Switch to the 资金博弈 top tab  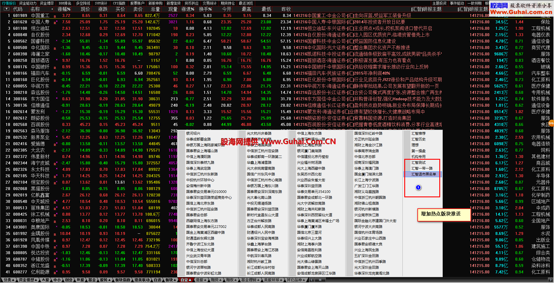coord(47,3)
